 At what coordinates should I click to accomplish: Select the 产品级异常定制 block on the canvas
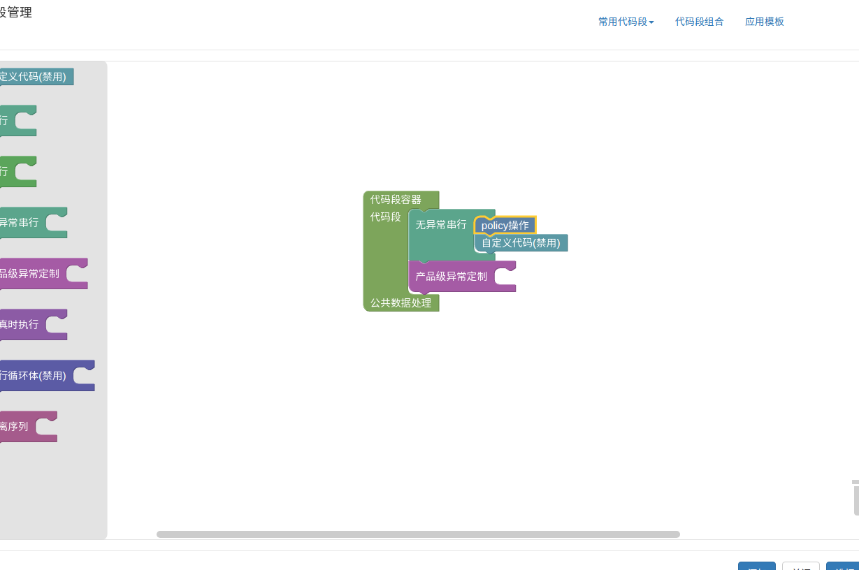[452, 277]
